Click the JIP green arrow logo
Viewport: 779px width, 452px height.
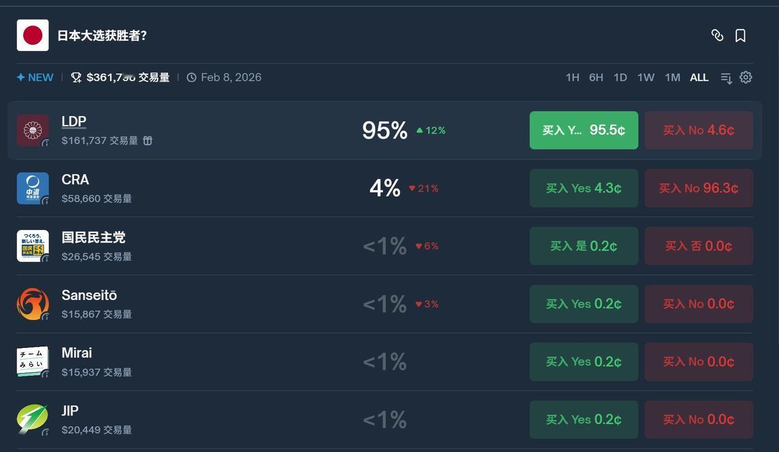click(x=33, y=420)
